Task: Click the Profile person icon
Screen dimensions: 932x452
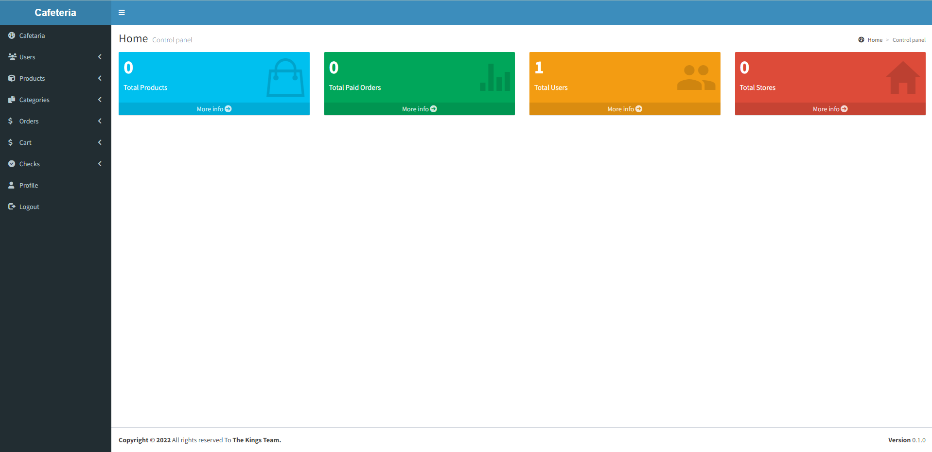Action: pyautogui.click(x=11, y=185)
